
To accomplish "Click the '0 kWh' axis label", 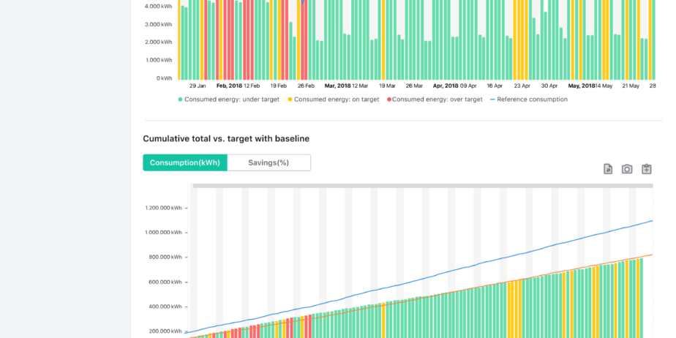I will (164, 78).
